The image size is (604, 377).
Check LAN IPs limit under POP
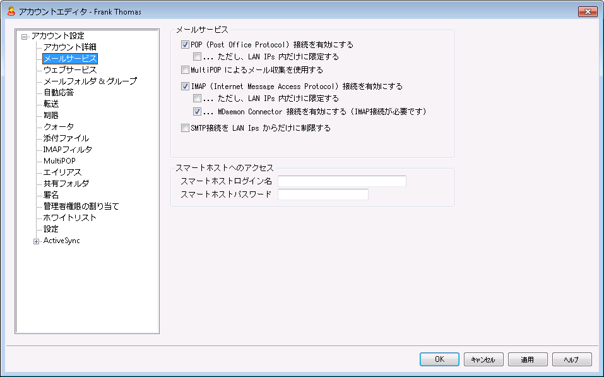click(x=198, y=57)
